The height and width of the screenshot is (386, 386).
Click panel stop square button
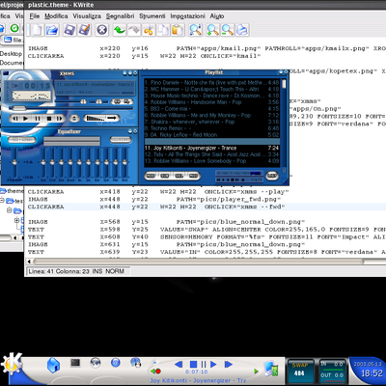[193, 364]
